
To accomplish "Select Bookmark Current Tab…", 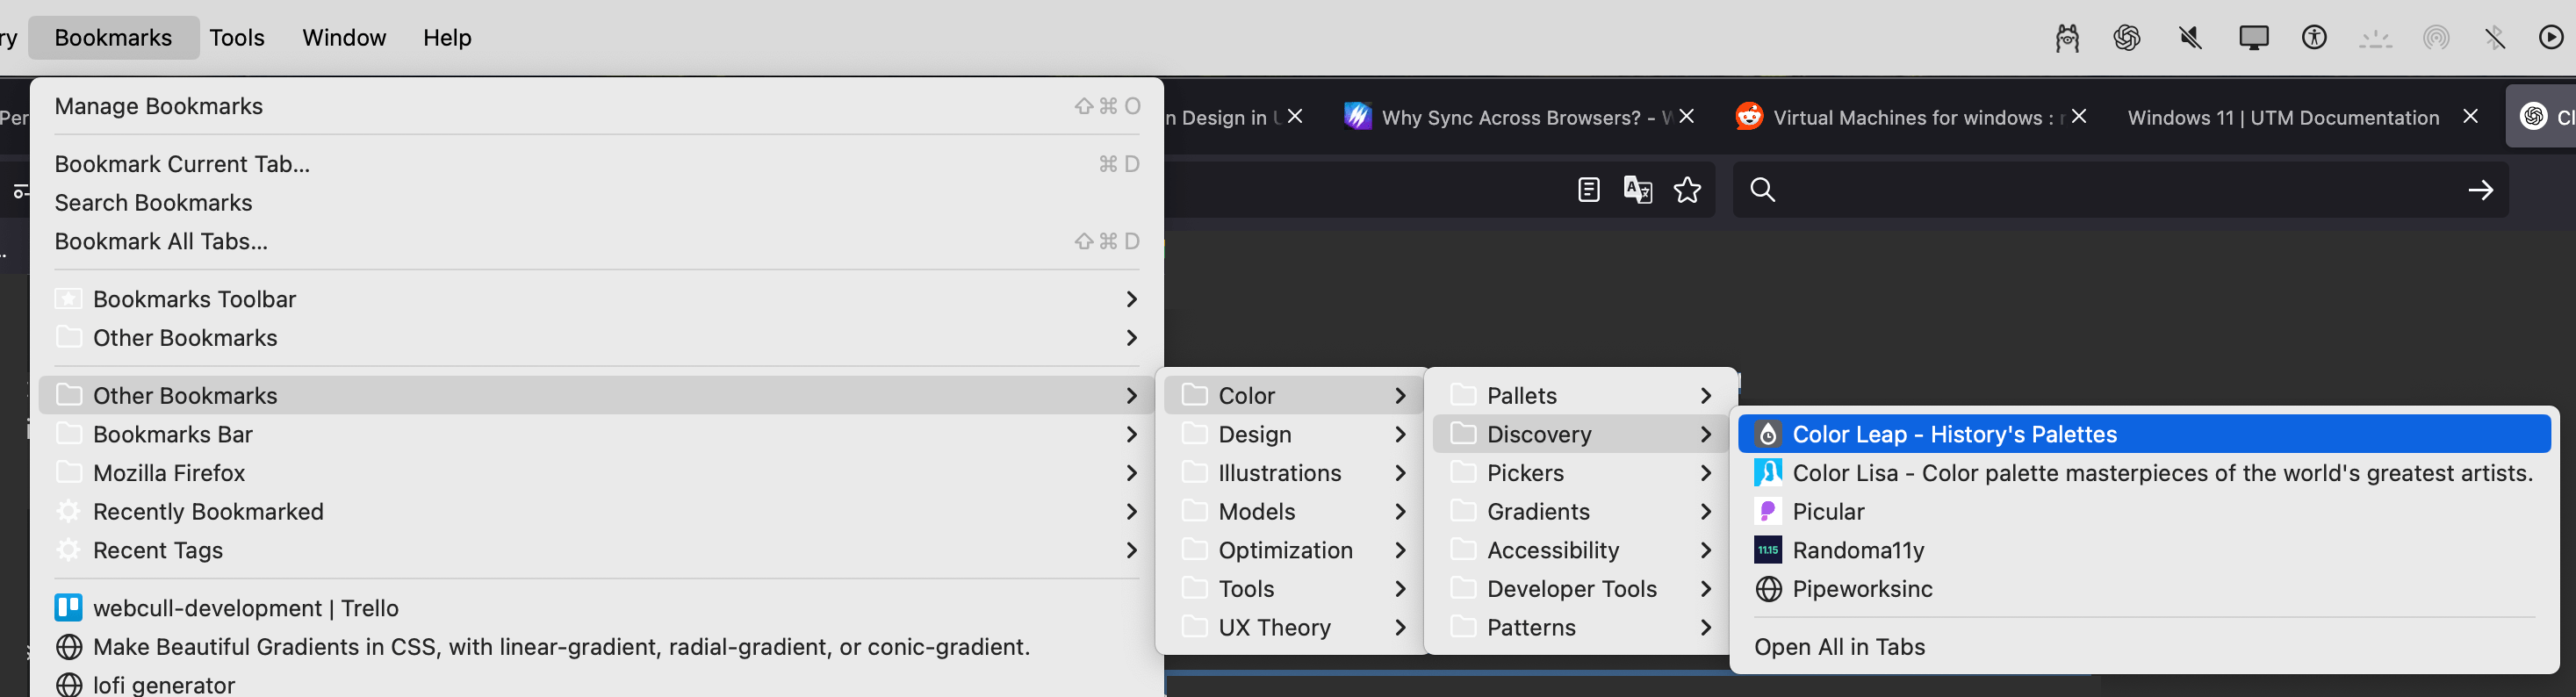I will pyautogui.click(x=597, y=164).
